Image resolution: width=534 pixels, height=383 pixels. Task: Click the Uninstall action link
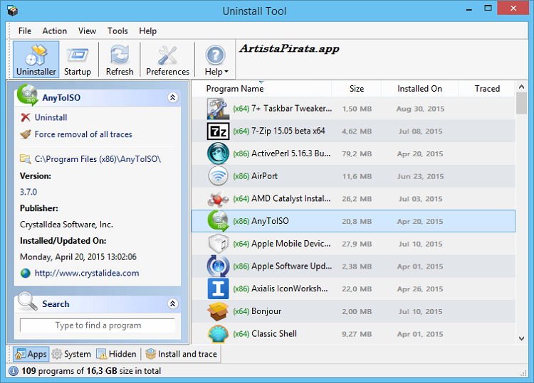pos(51,117)
